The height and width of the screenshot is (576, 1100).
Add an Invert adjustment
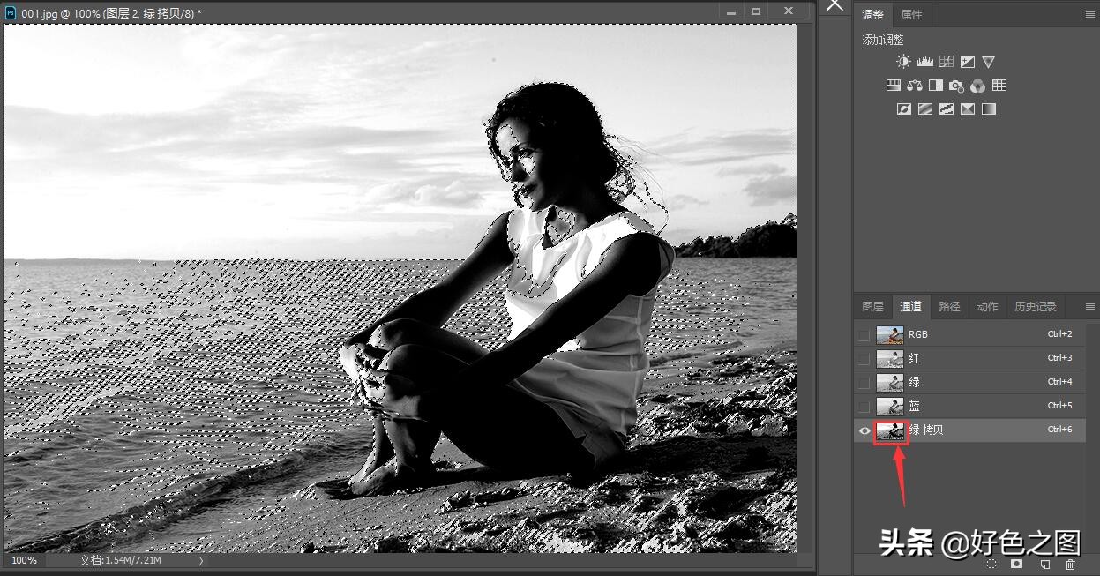(903, 109)
